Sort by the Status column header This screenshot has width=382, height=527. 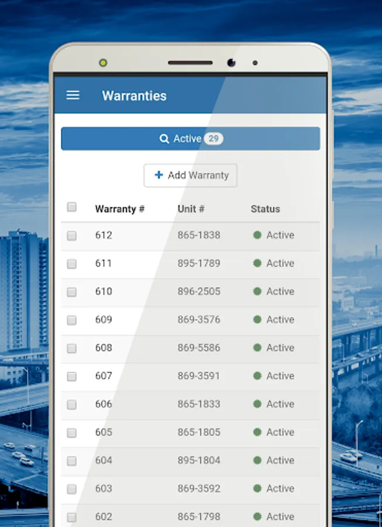click(x=265, y=208)
